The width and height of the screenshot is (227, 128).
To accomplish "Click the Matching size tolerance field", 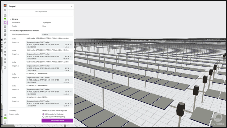I will pyautogui.click(x=57, y=34).
